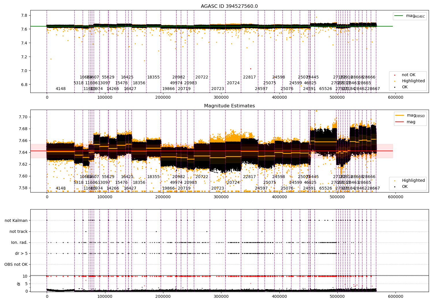Click OBSID label 25076 in the Magnitude Estimates plot
Image resolution: width=433 pixels, height=303 pixels.
tap(287, 188)
